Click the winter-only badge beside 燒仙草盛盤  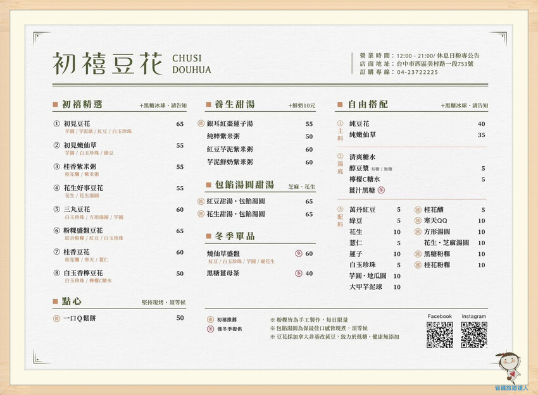point(299,253)
